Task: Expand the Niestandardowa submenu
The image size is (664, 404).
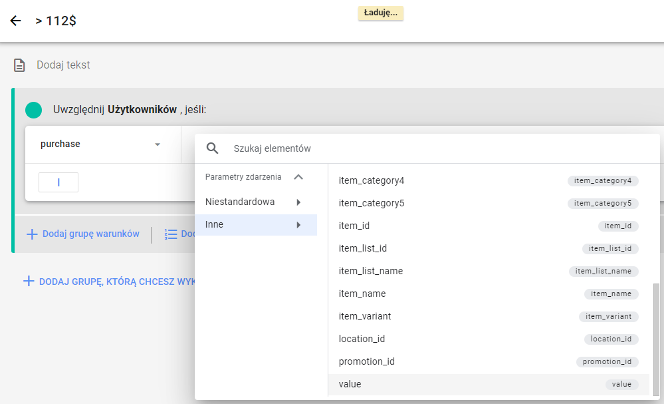Action: [x=256, y=202]
